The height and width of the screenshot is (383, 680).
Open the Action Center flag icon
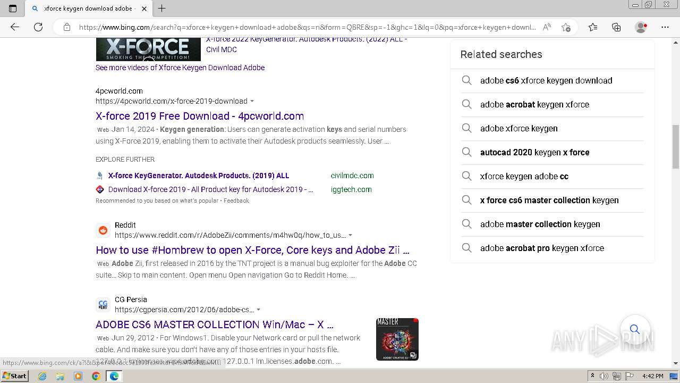[629, 376]
